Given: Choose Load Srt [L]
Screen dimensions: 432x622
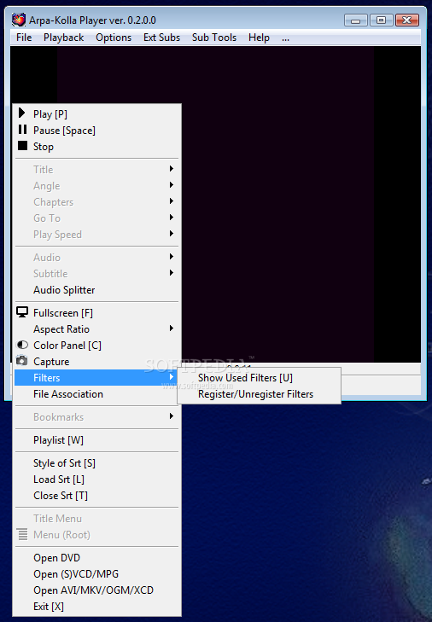Looking at the screenshot, I should pos(96,480).
